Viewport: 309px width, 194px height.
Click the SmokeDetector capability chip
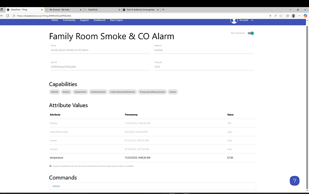click(98, 92)
